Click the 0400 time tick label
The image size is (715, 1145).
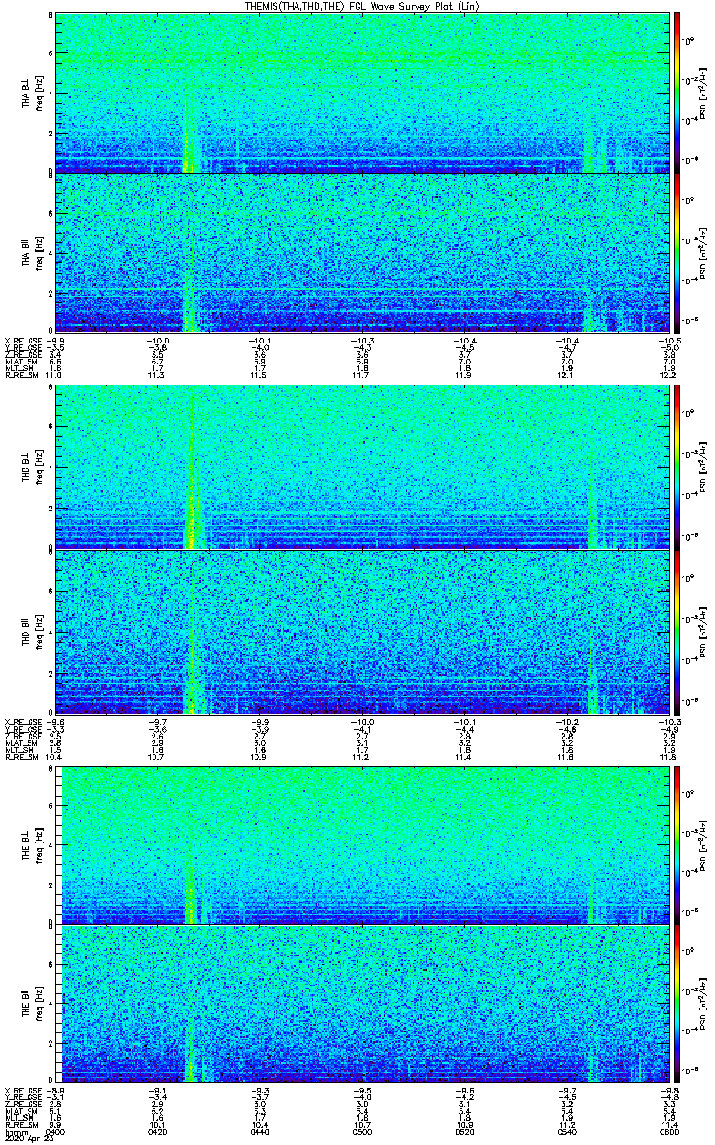click(x=55, y=1132)
